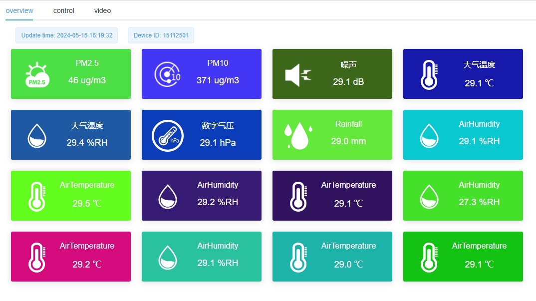Click the Device ID 15112501 badge
Image resolution: width=536 pixels, height=301 pixels.
[161, 35]
